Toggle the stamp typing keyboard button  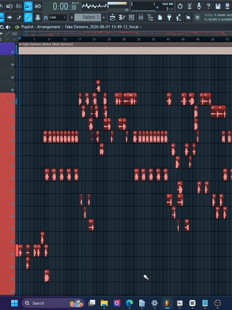click(x=38, y=18)
